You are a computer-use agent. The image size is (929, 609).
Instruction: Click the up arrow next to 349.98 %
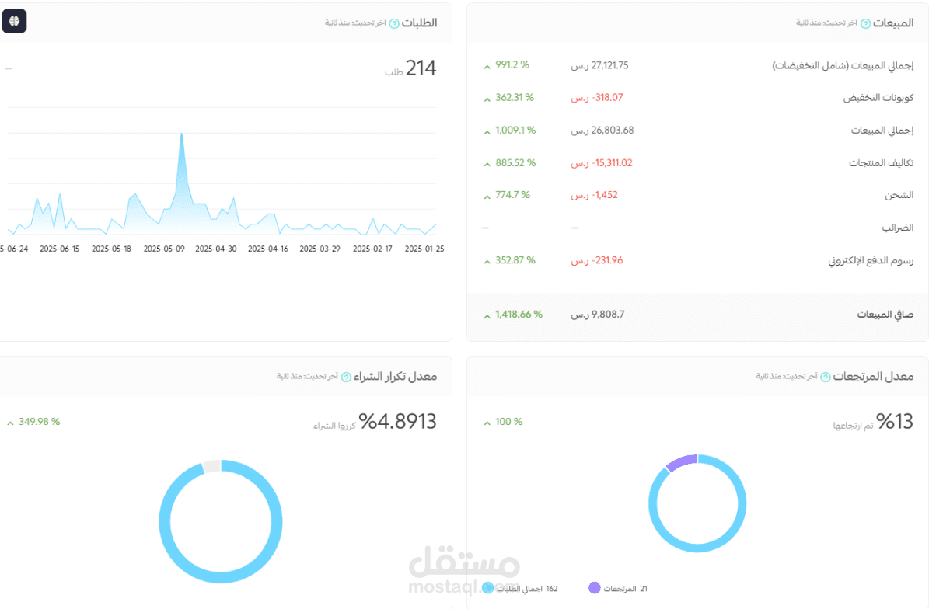pos(10,423)
